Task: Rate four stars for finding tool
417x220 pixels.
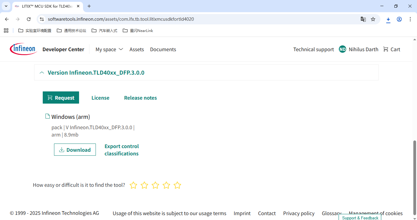Action: pos(166,185)
